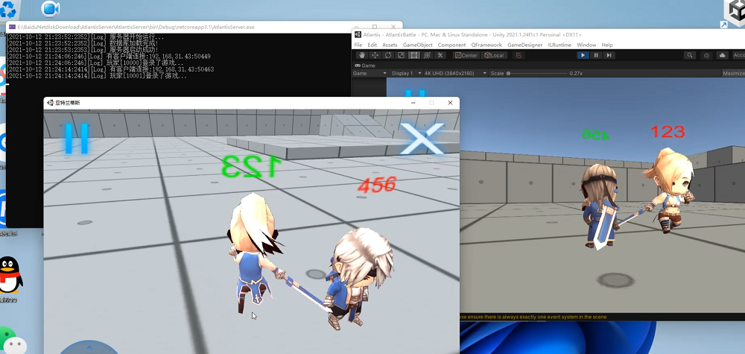Click the blue pause icon in 亚特兰蒂斯 window
Image resolution: width=745 pixels, height=354 pixels.
(77, 139)
